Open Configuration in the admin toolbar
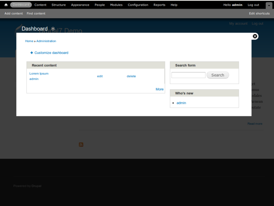This screenshot has width=274, height=206. (138, 5)
